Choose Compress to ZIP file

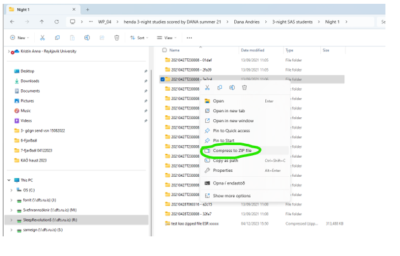click(234, 151)
